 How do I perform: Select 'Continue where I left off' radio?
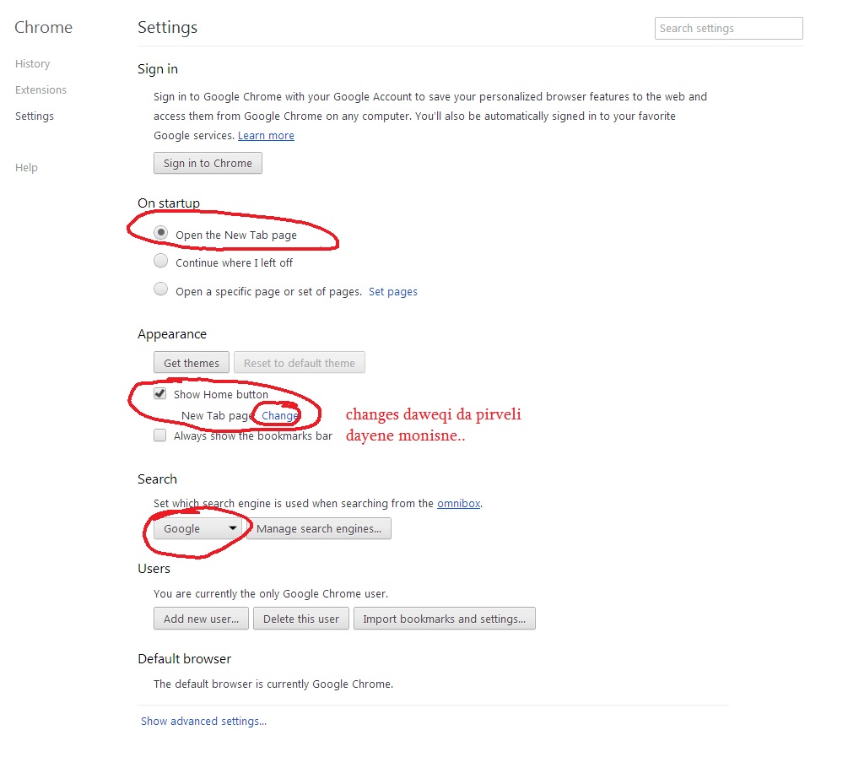pos(160,262)
